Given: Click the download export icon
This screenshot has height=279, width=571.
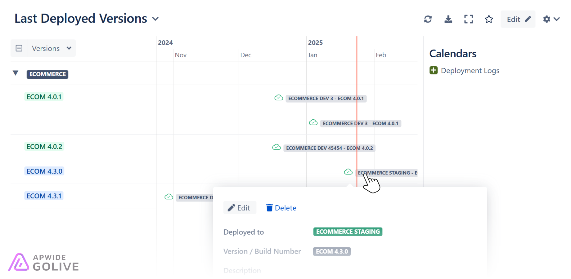Looking at the screenshot, I should 448,19.
